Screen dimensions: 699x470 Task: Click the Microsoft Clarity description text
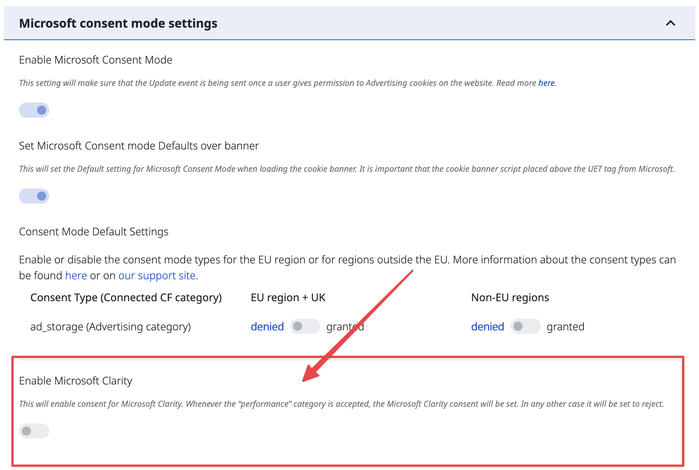[342, 404]
